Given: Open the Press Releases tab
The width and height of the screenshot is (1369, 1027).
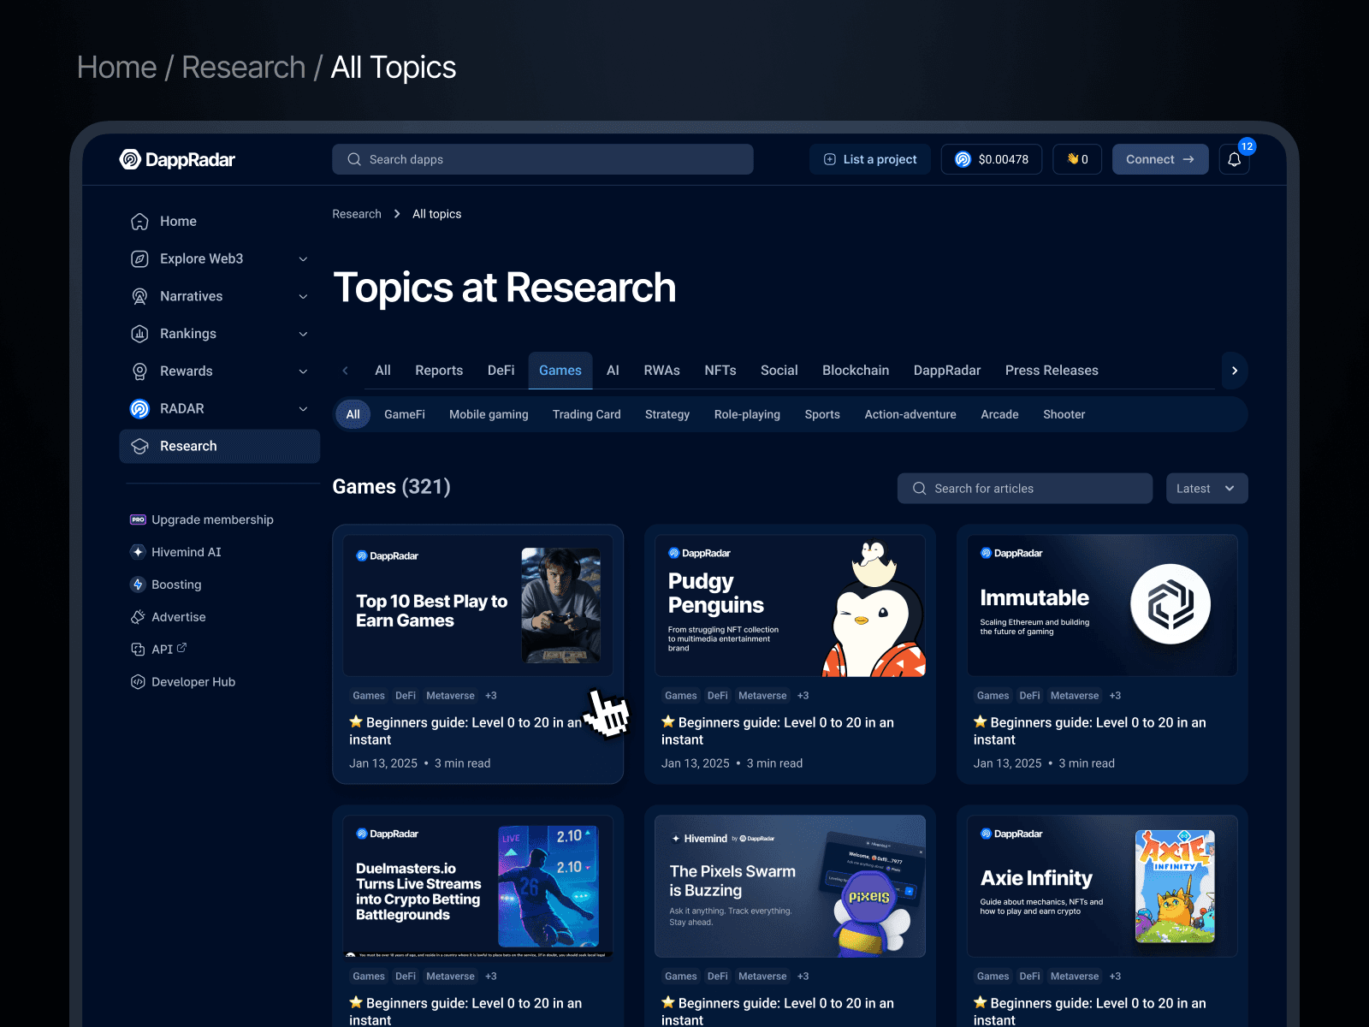Looking at the screenshot, I should [x=1052, y=371].
